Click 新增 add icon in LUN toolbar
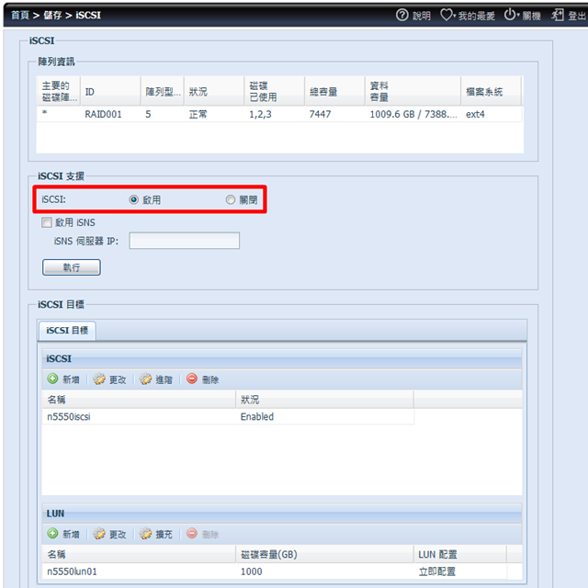 click(x=53, y=533)
